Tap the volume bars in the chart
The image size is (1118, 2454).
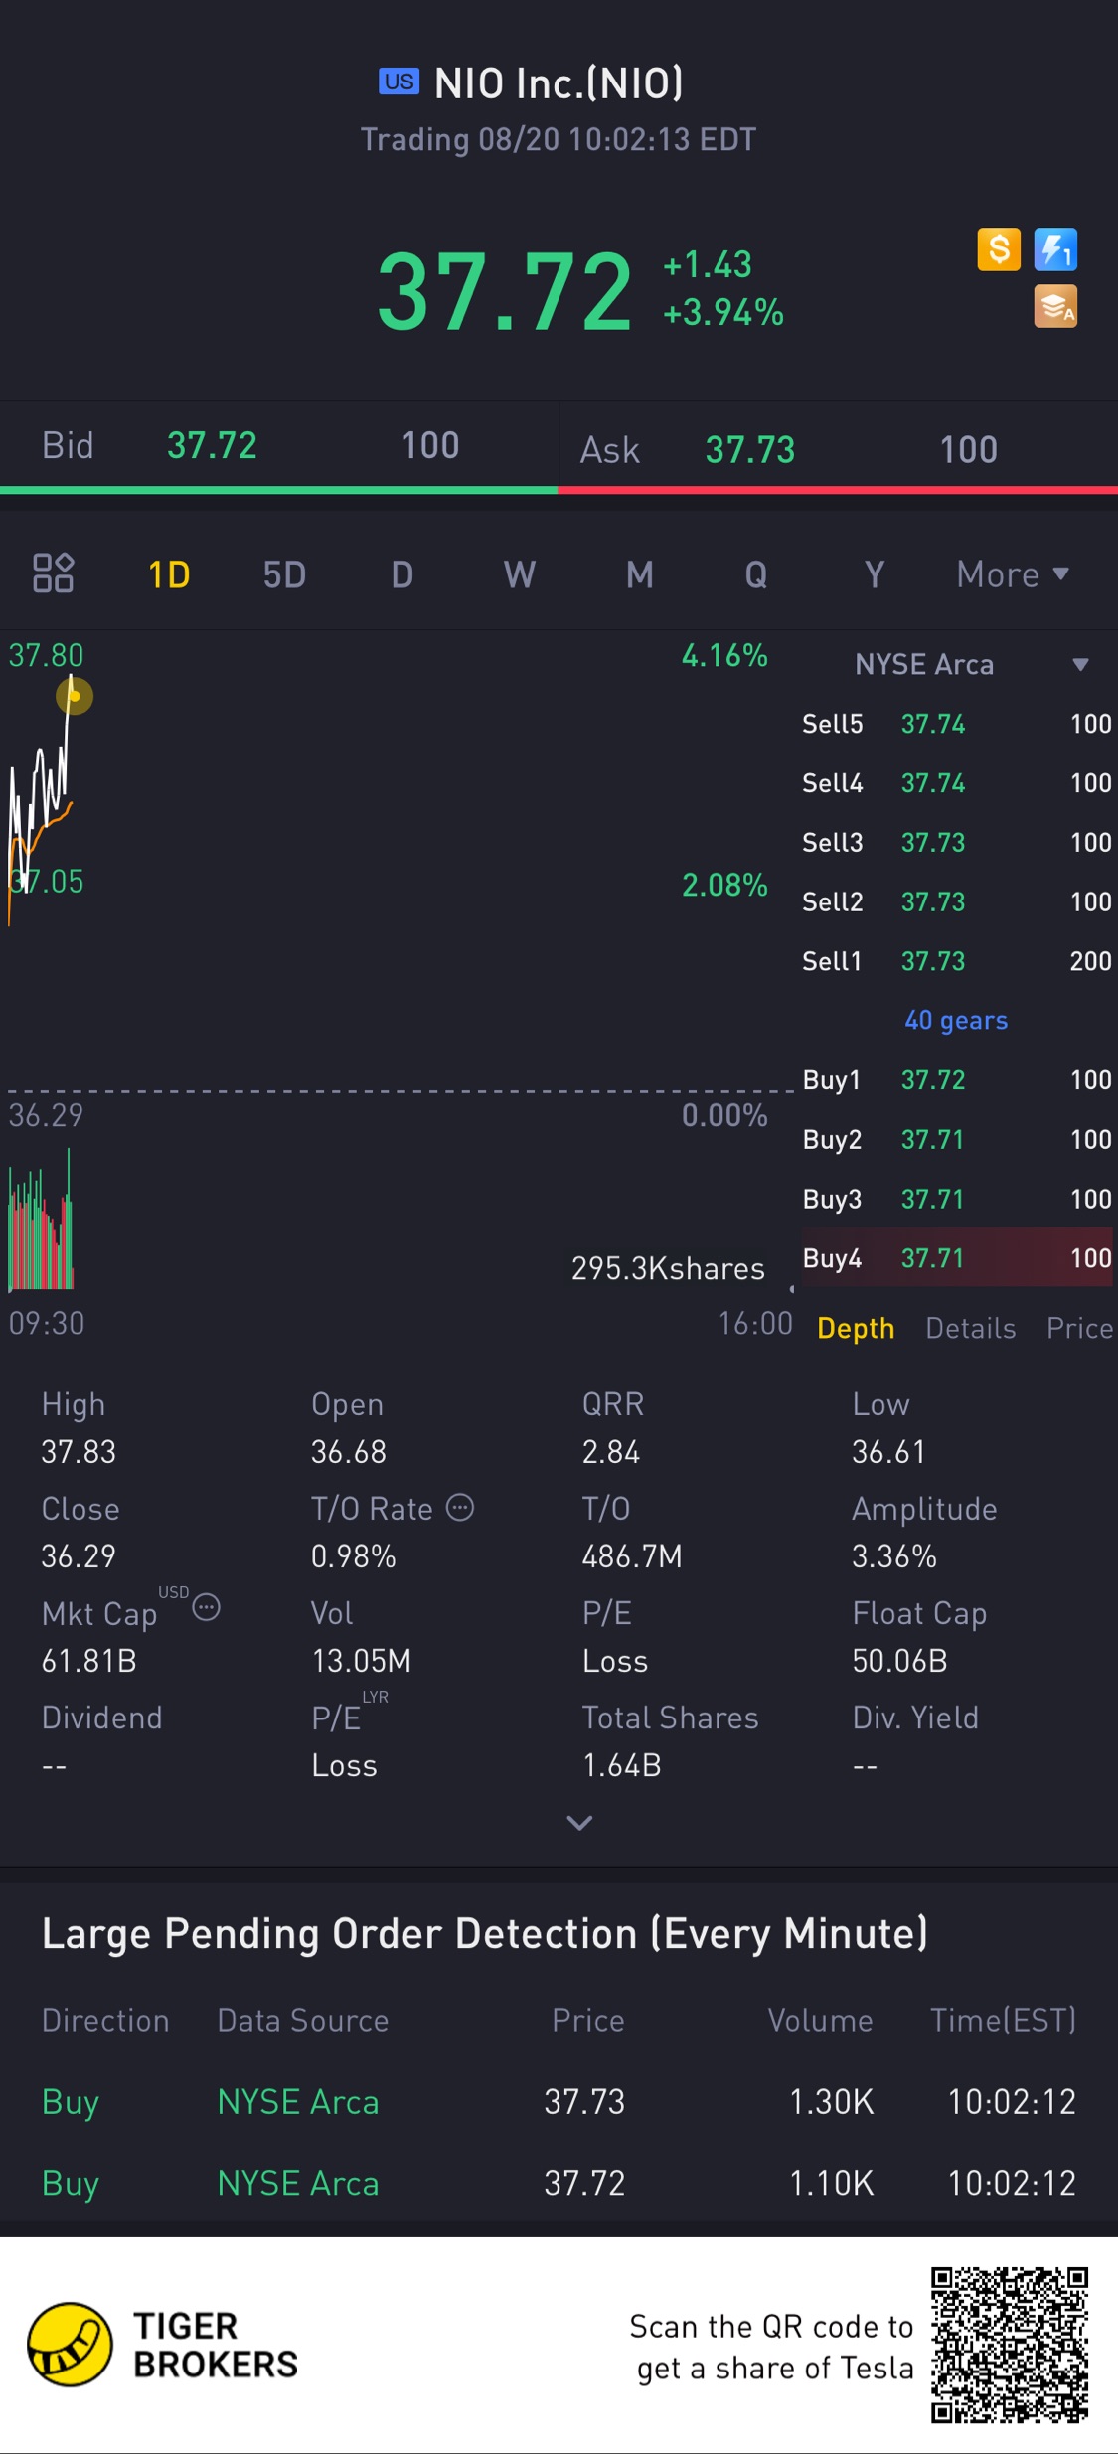pos(41,1221)
